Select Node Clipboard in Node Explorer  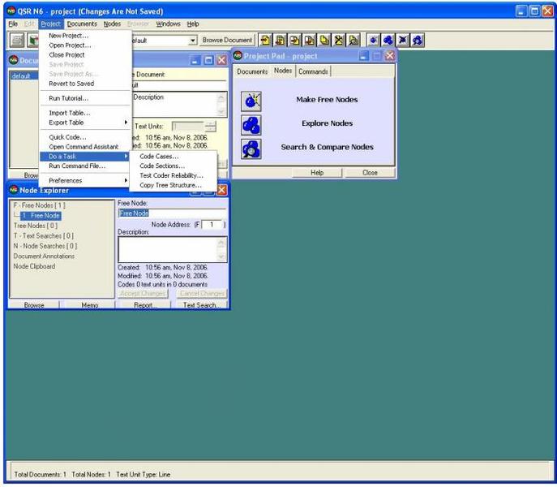tap(34, 266)
